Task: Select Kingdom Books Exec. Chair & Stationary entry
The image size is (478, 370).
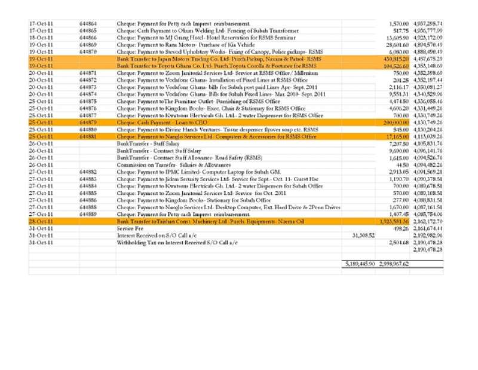Action: coord(211,108)
